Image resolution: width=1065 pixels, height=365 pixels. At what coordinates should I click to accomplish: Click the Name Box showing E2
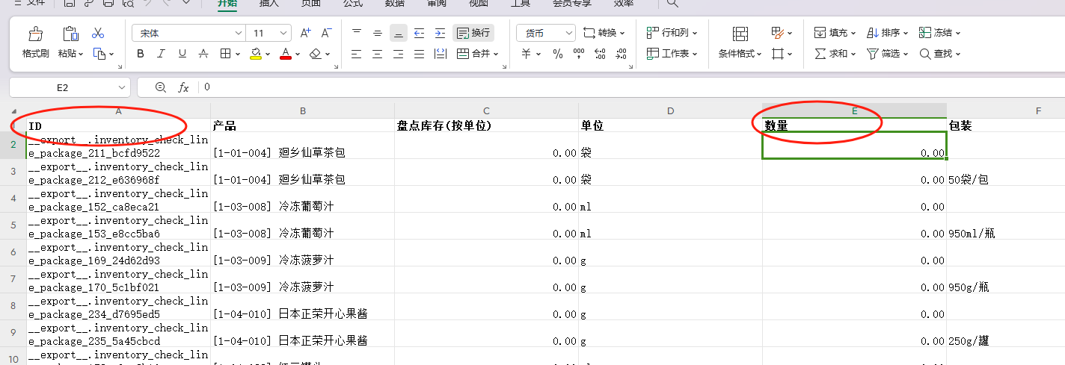[x=63, y=87]
